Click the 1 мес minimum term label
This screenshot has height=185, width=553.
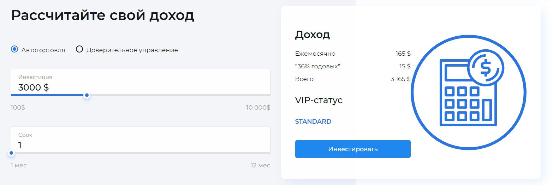[x=19, y=165]
